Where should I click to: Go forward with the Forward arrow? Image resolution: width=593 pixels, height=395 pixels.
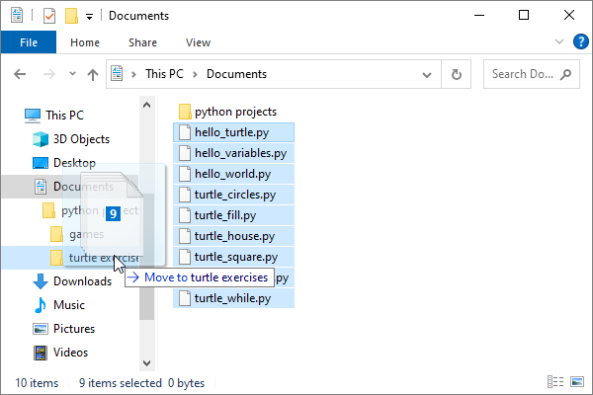[x=49, y=74]
